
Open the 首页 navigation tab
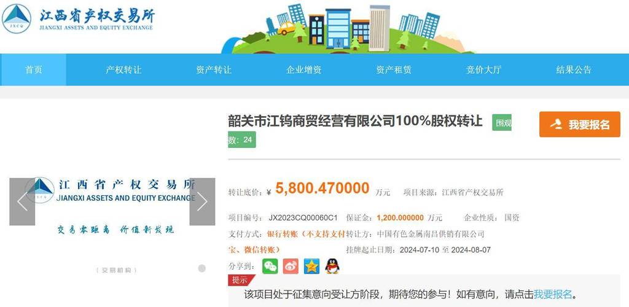(x=33, y=70)
